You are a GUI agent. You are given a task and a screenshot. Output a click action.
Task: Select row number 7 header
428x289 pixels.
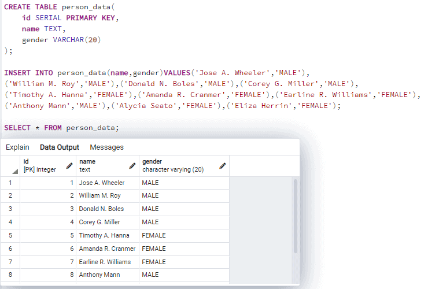pos(10,262)
